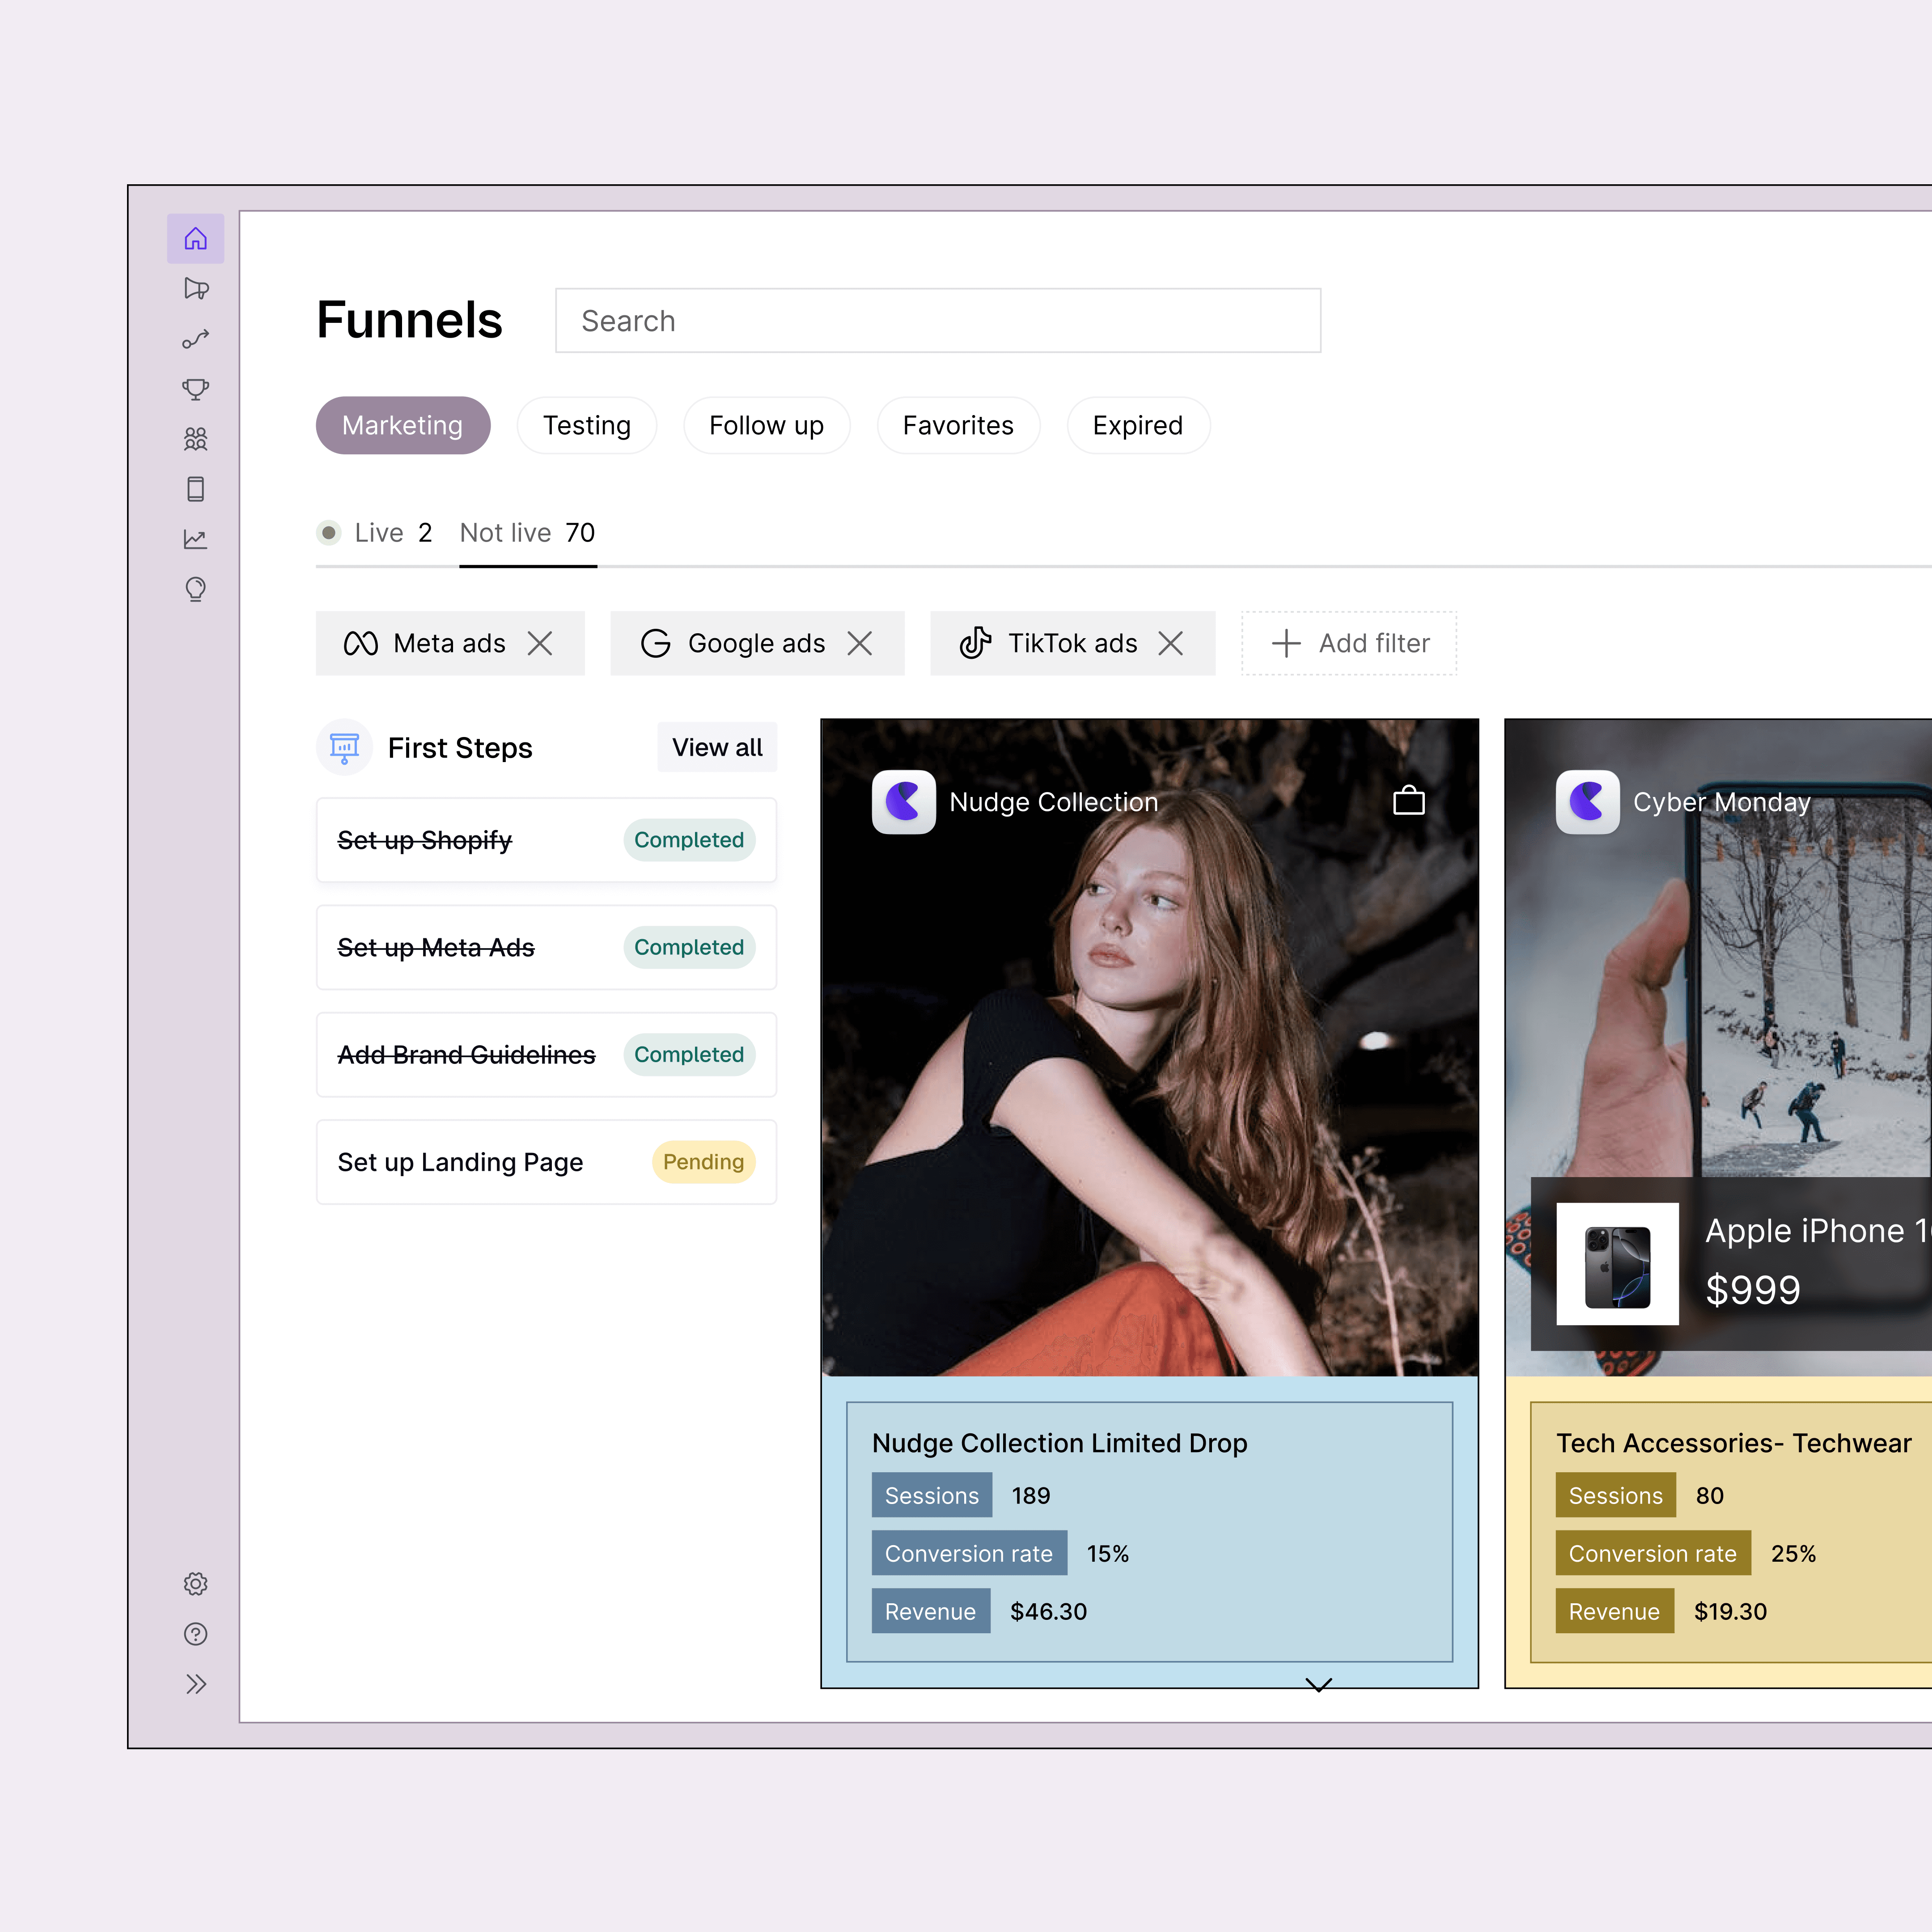This screenshot has width=1932, height=1932.
Task: Remove the Meta ads filter
Action: [x=540, y=643]
